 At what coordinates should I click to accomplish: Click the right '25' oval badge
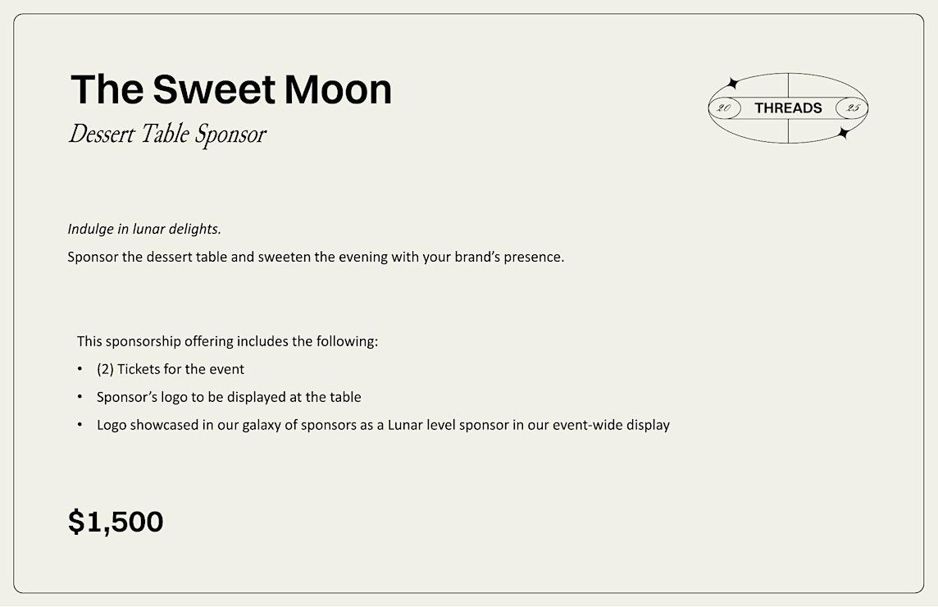coord(852,108)
